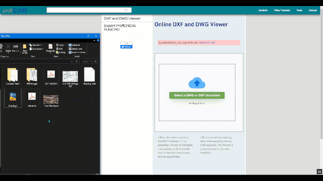The image size is (323, 181).
Task: Click Select all in ribbon
Action: pos(76,45)
